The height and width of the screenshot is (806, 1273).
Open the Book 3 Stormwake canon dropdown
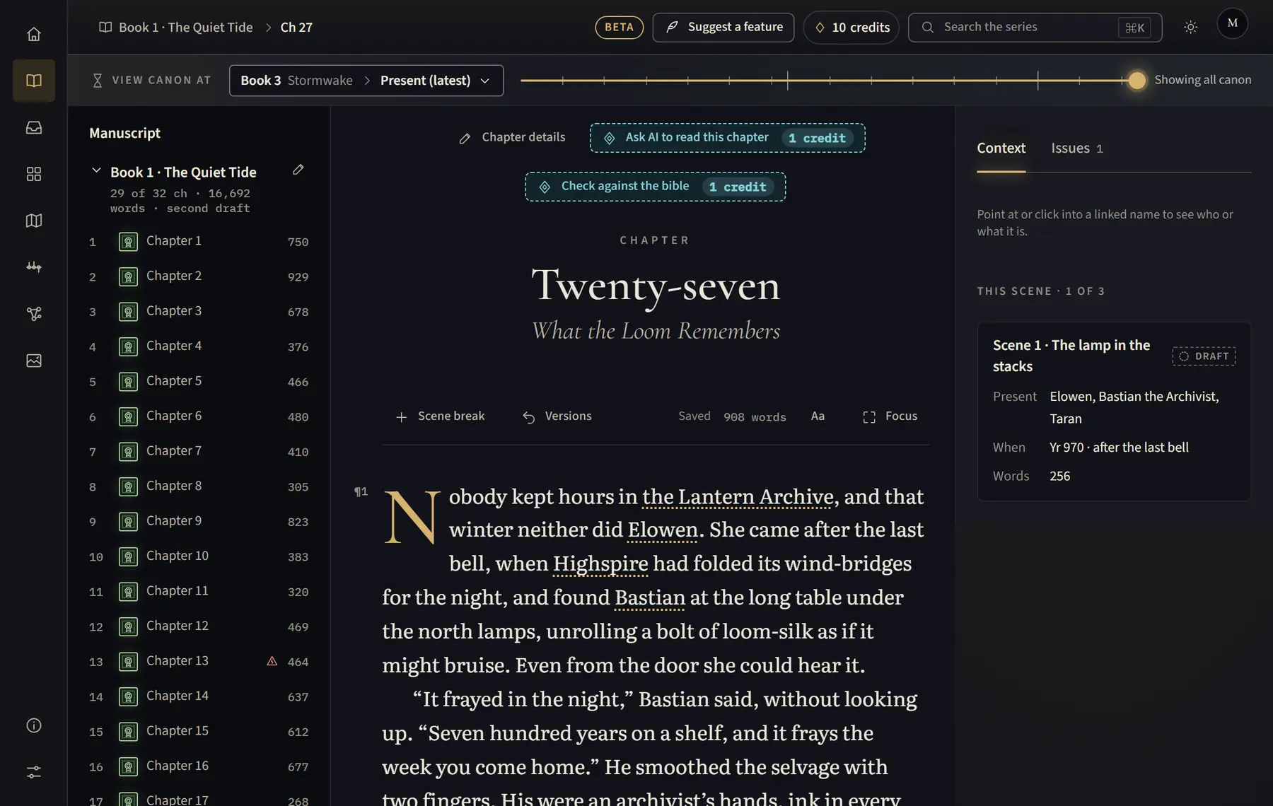coord(366,81)
